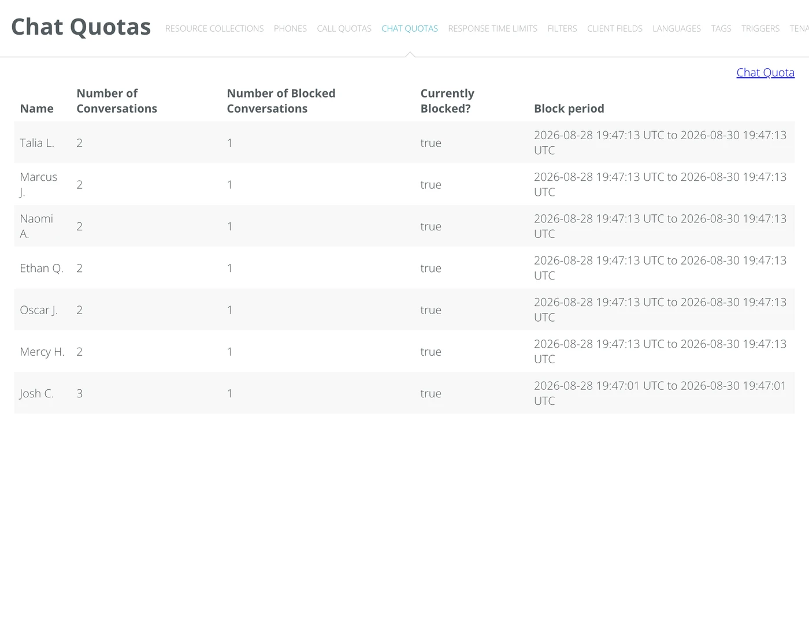Click the Name column header

pyautogui.click(x=36, y=109)
